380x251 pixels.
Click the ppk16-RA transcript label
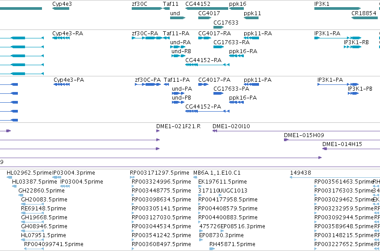tap(243, 51)
